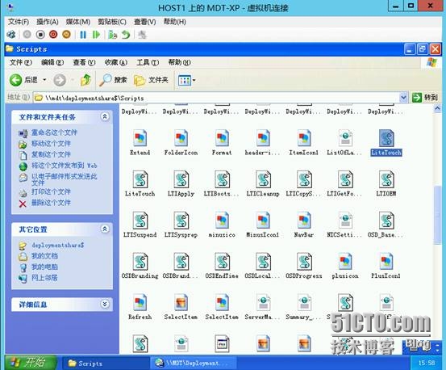Pause the virtual machine
This screenshot has width=446, height=370.
coord(83,35)
